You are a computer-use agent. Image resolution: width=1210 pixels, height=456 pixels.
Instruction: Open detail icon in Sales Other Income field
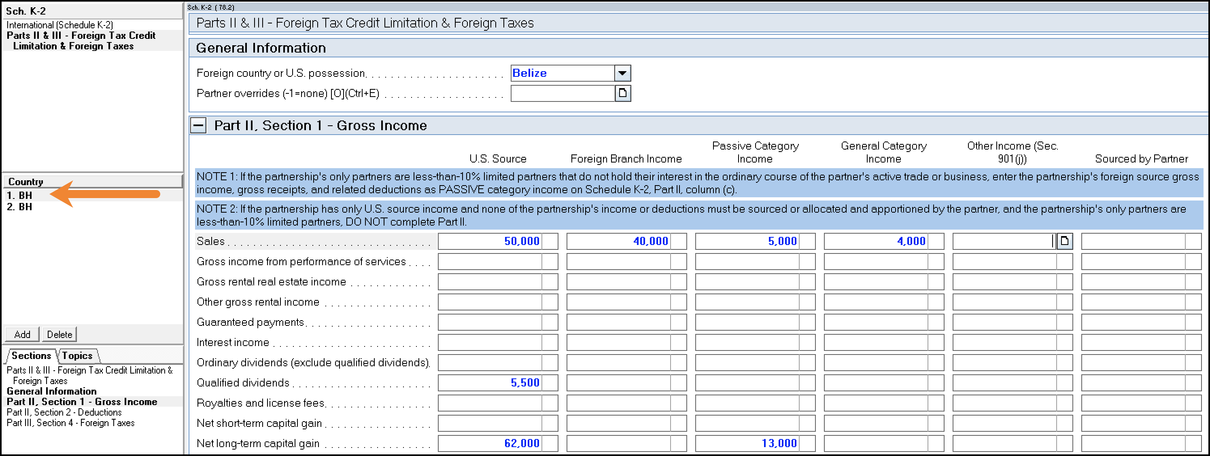(x=1064, y=241)
